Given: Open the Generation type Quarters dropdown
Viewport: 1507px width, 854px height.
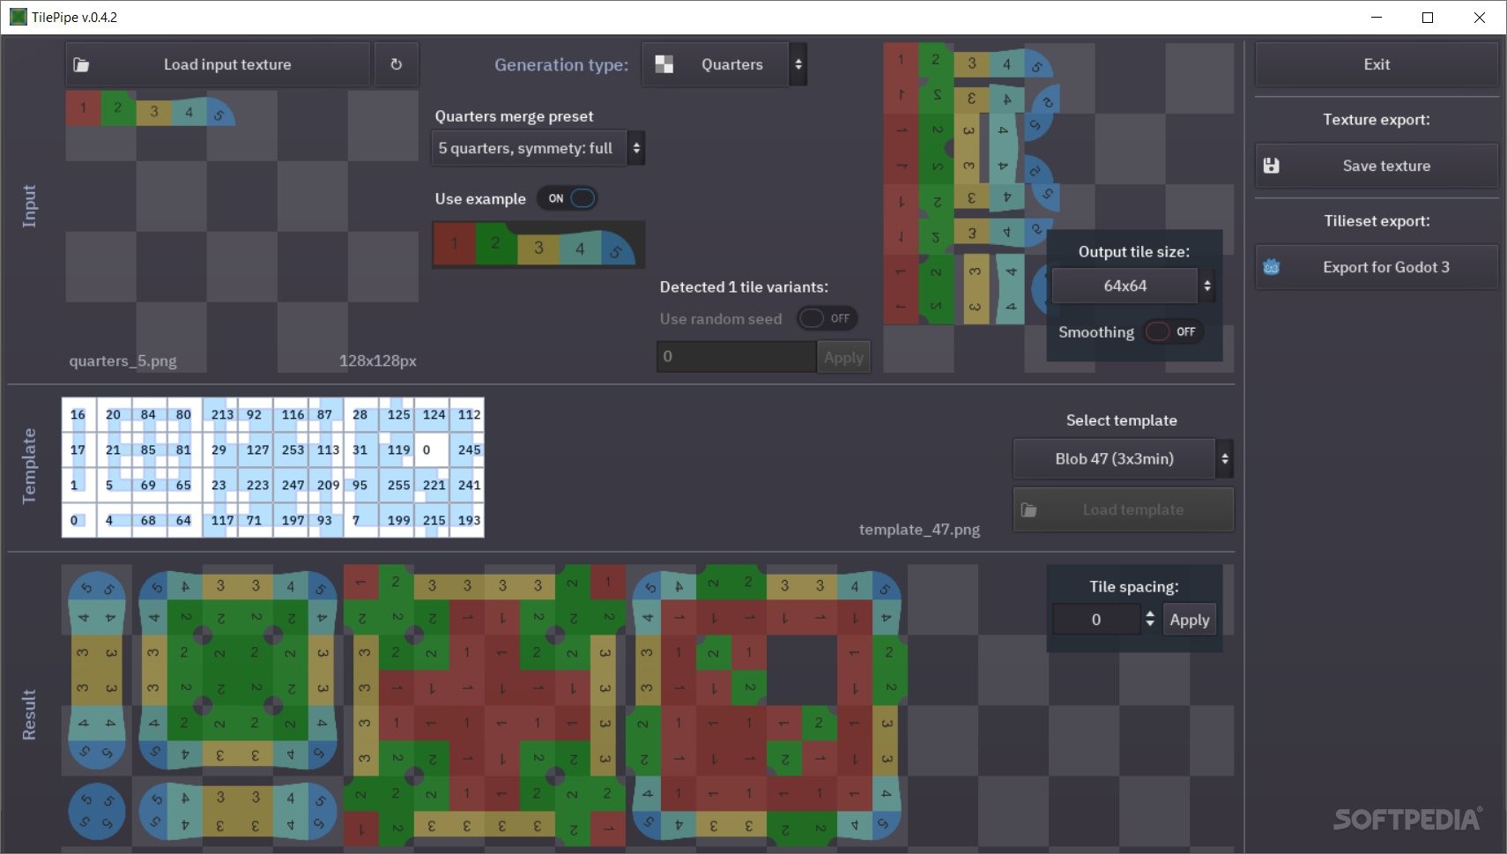Looking at the screenshot, I should pos(724,64).
